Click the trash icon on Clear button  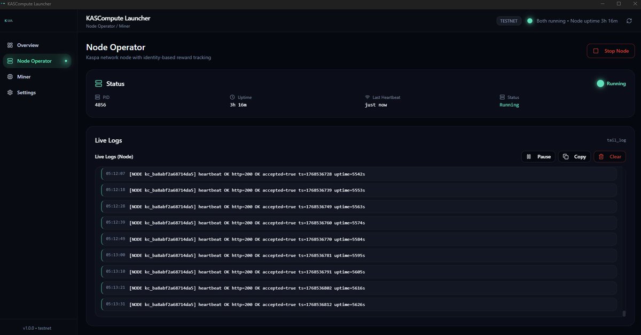[x=601, y=157]
